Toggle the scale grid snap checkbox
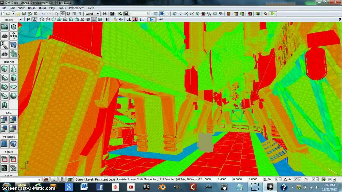Screen dimensions: 342x192 click(x=313, y=179)
